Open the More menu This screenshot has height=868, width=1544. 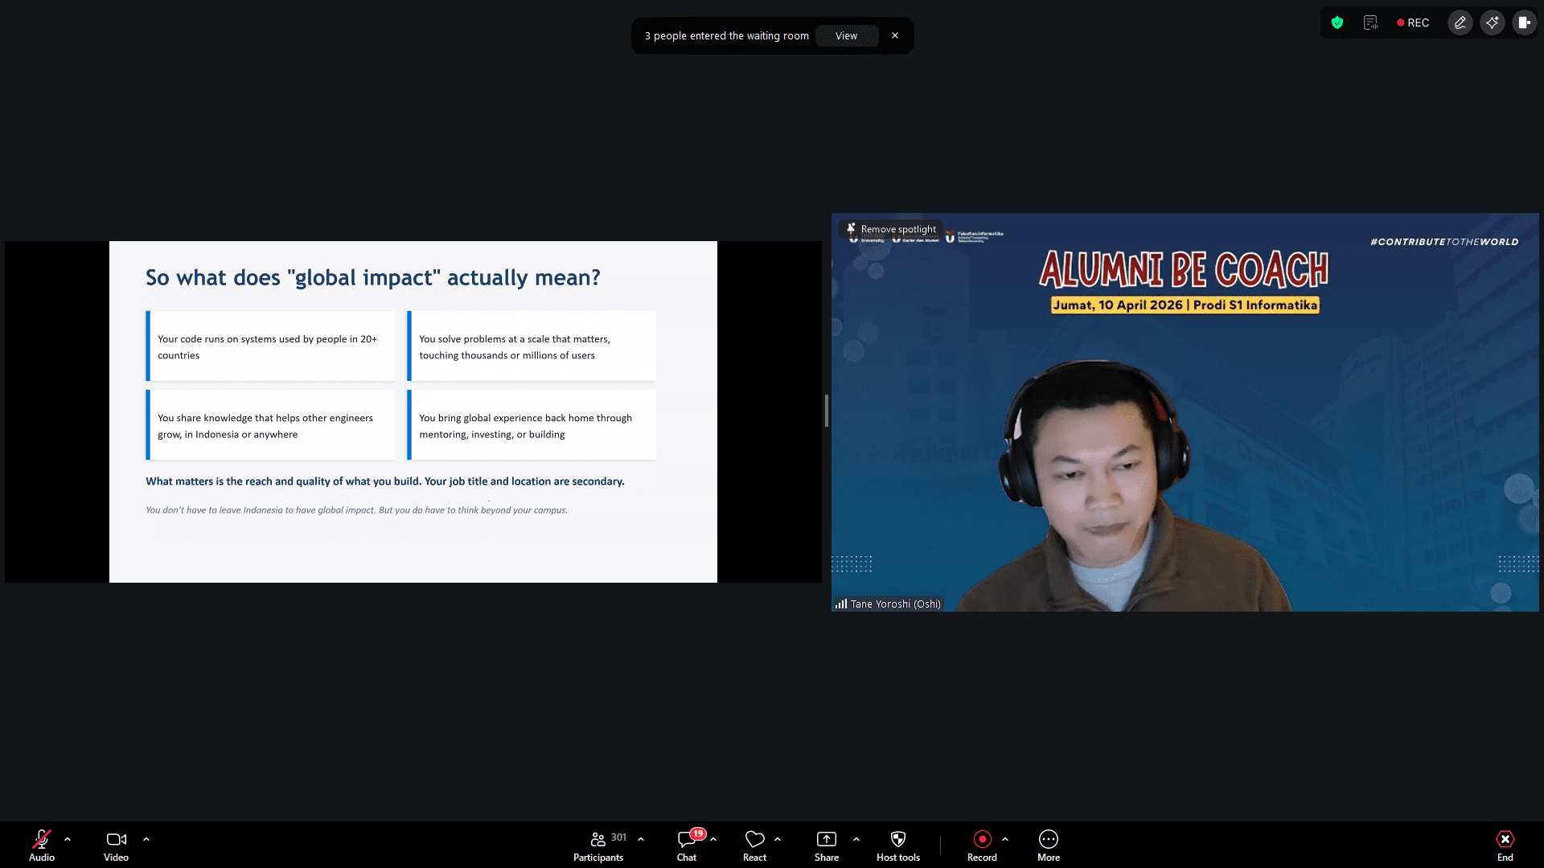pos(1048,845)
